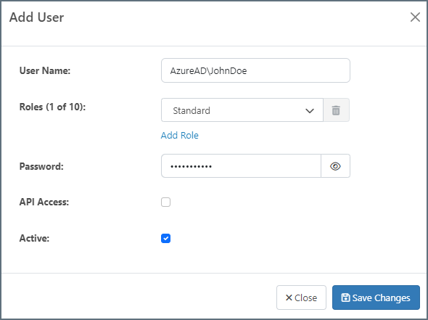
Task: Open the Standard role dropdown
Action: tap(242, 110)
